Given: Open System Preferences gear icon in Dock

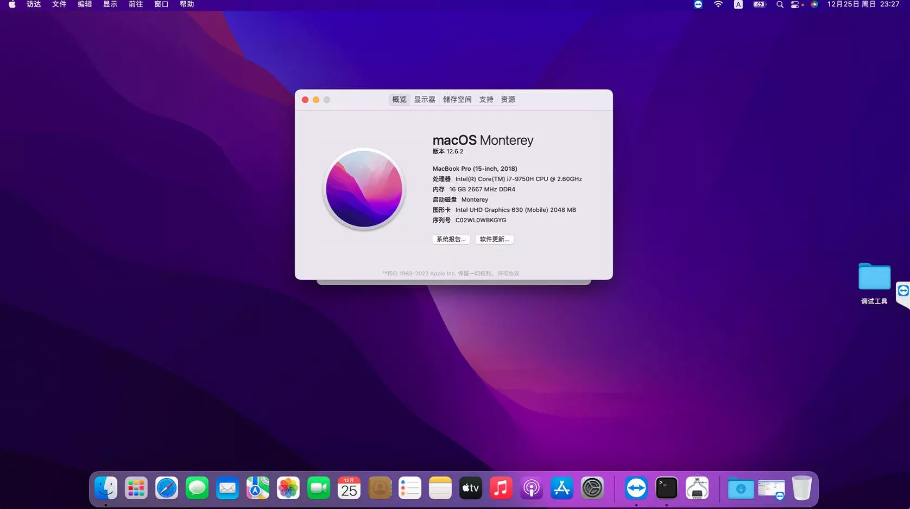Looking at the screenshot, I should (592, 488).
